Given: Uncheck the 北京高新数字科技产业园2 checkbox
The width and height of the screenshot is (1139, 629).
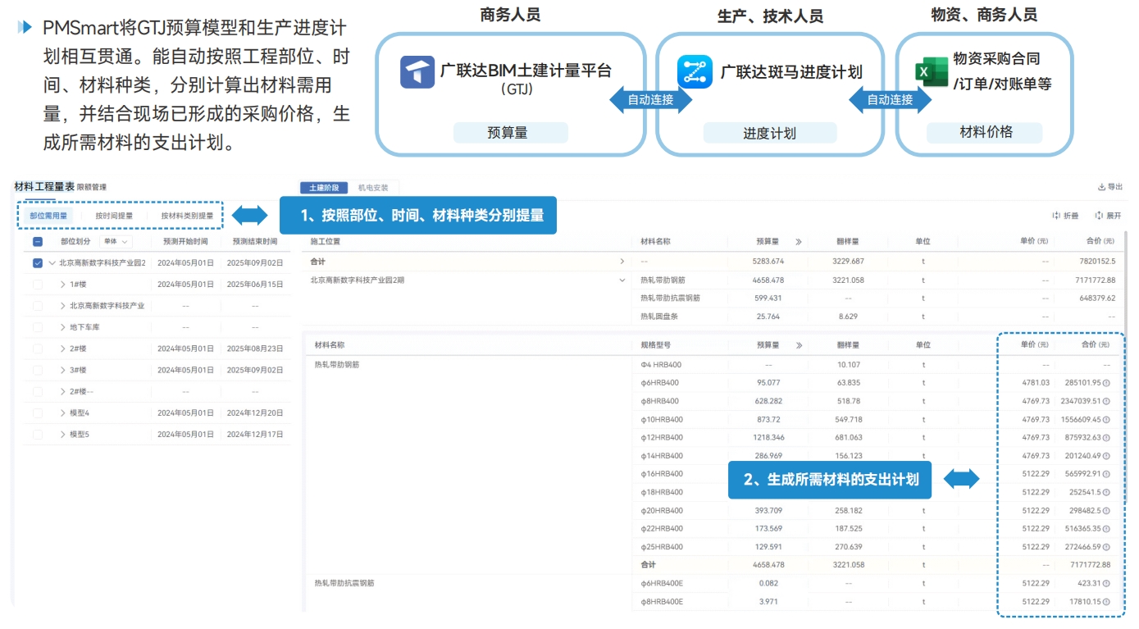Looking at the screenshot, I should coord(38,263).
